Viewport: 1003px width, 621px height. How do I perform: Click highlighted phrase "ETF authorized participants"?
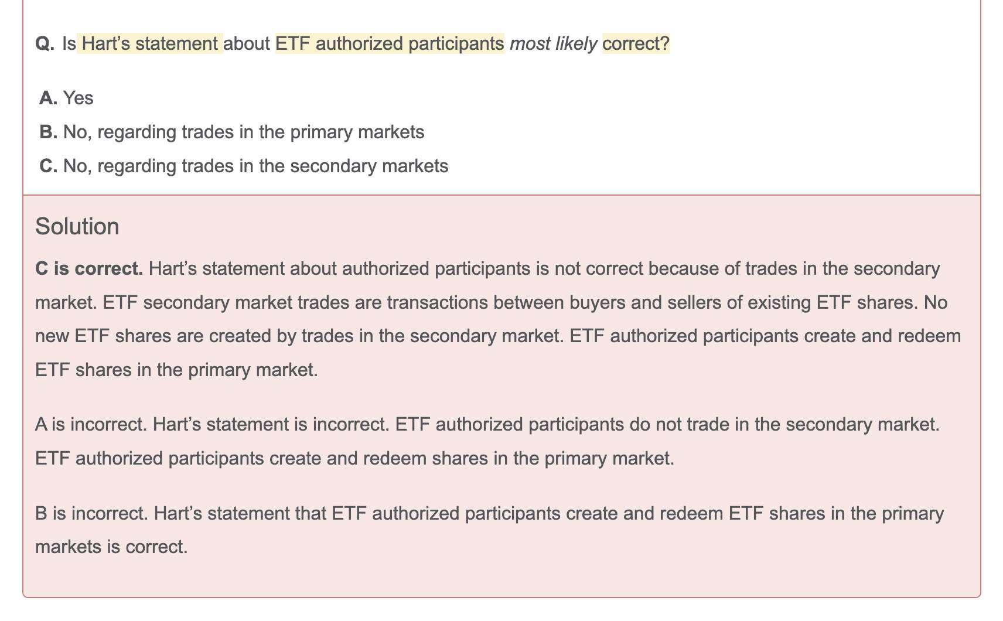(390, 44)
